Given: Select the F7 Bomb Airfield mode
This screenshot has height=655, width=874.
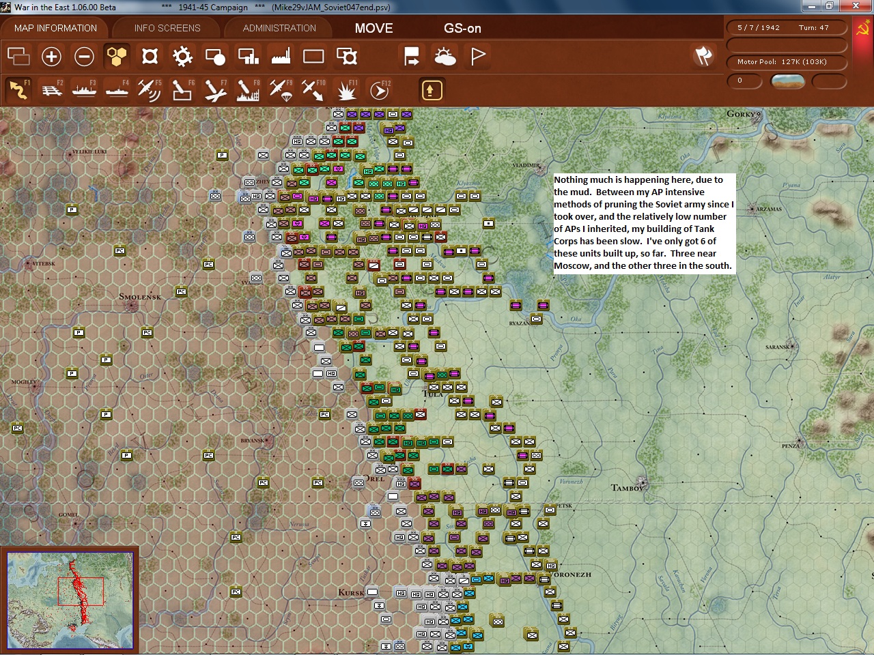Looking at the screenshot, I should 215,89.
